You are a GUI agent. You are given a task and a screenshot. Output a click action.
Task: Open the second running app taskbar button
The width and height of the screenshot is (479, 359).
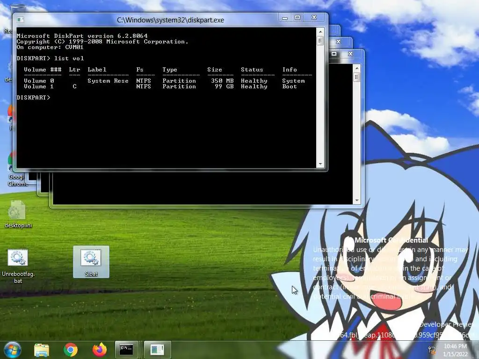(157, 350)
